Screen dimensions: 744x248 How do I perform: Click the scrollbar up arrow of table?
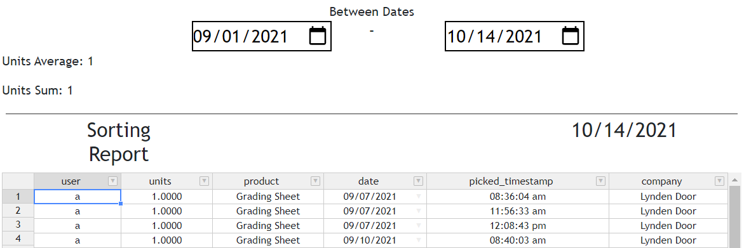click(734, 180)
